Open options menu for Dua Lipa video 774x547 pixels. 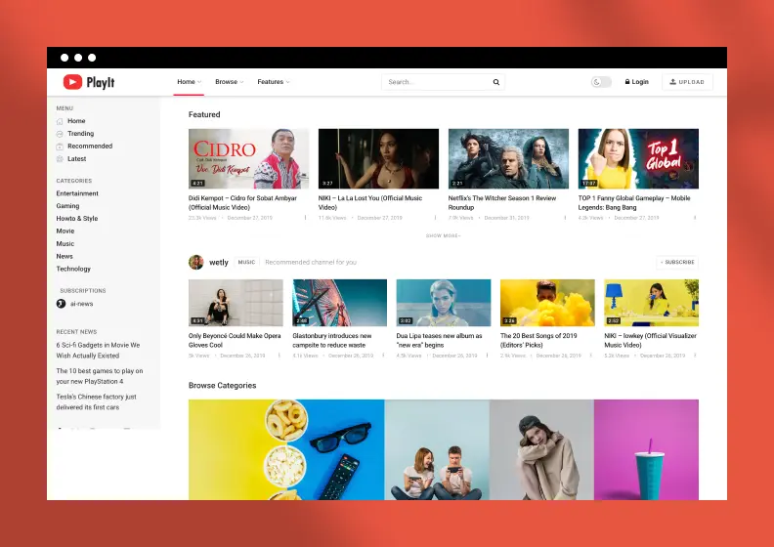tap(488, 356)
